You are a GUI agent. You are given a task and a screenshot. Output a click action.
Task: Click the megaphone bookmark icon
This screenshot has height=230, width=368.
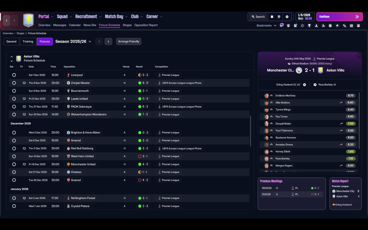(337, 26)
